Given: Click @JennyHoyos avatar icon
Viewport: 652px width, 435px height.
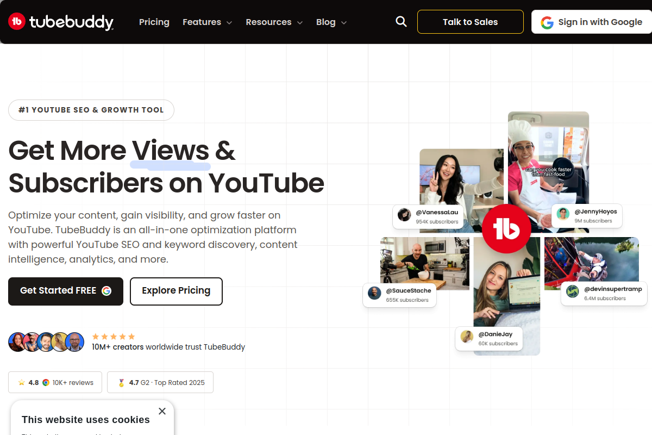Looking at the screenshot, I should click(x=563, y=214).
